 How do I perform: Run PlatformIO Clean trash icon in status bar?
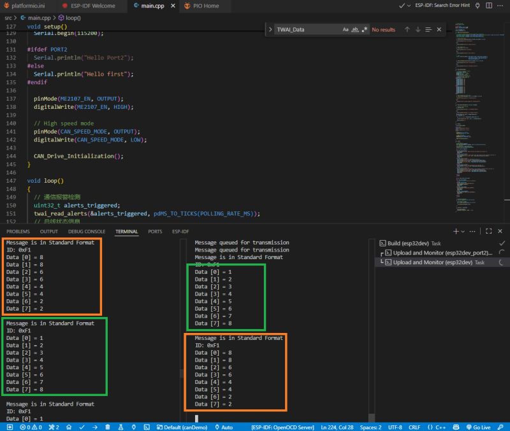(108, 427)
